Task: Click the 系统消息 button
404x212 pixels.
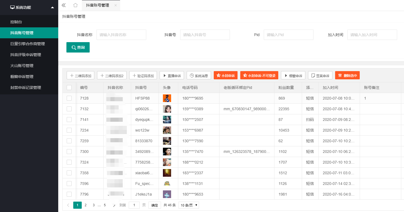Action: (x=199, y=75)
